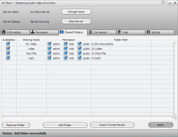Viewport: 178px width, 137px height.
Task: Click the Conversion tab's list icon
Action: point(90,32)
